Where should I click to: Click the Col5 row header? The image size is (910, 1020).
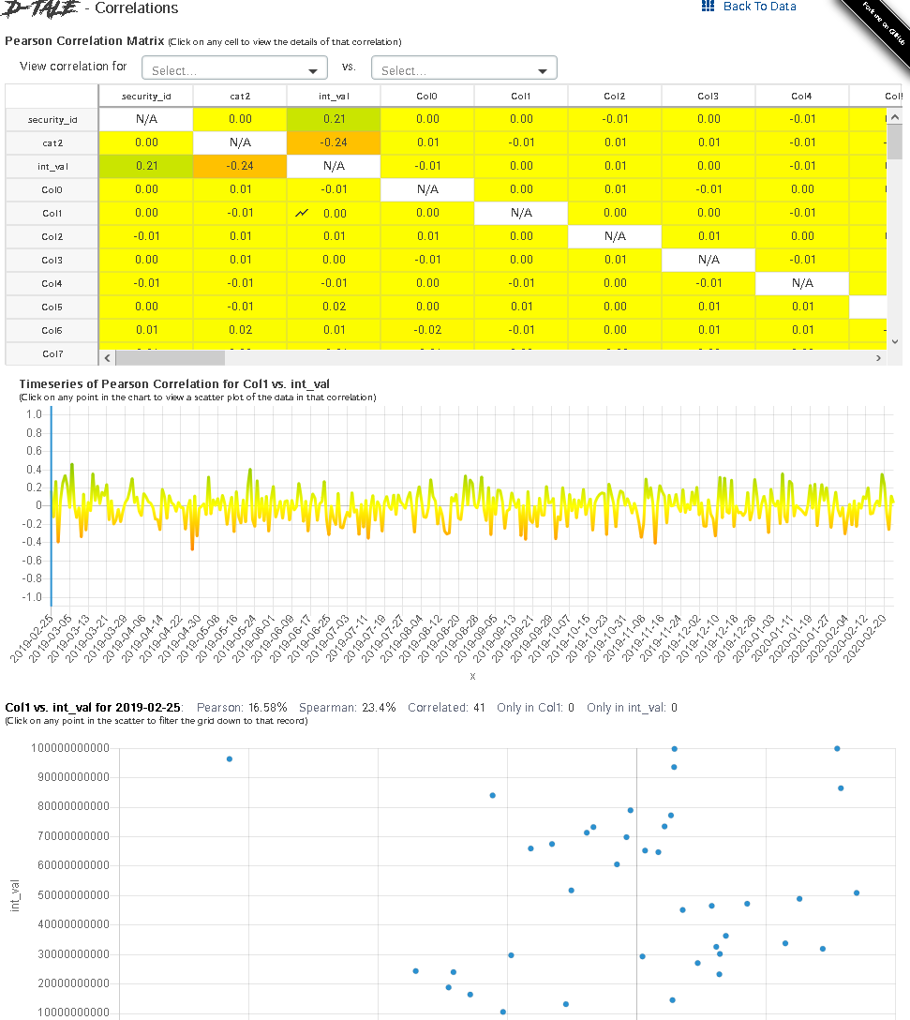pyautogui.click(x=52, y=307)
